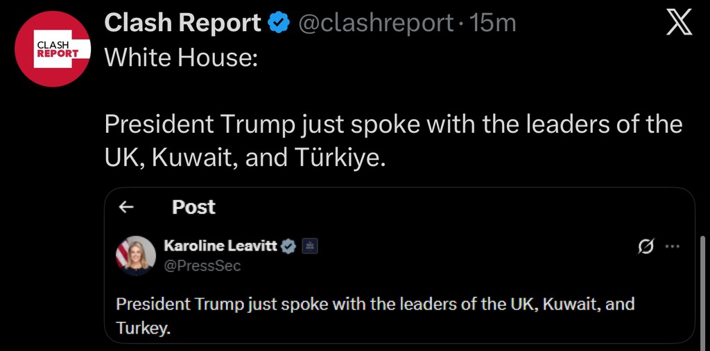Click the X logo icon
This screenshot has width=710, height=351.
(x=678, y=25)
